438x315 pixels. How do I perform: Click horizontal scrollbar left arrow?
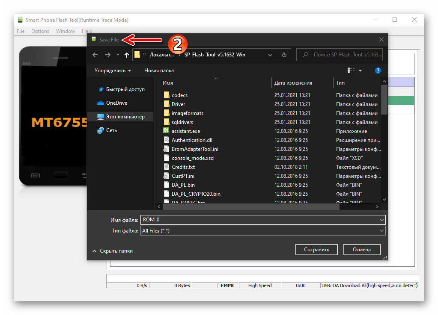pos(159,206)
